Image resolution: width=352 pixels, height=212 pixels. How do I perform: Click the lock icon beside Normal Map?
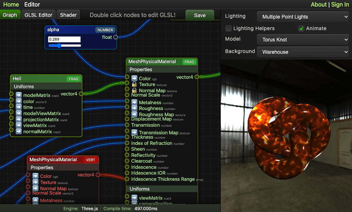[x=134, y=90]
